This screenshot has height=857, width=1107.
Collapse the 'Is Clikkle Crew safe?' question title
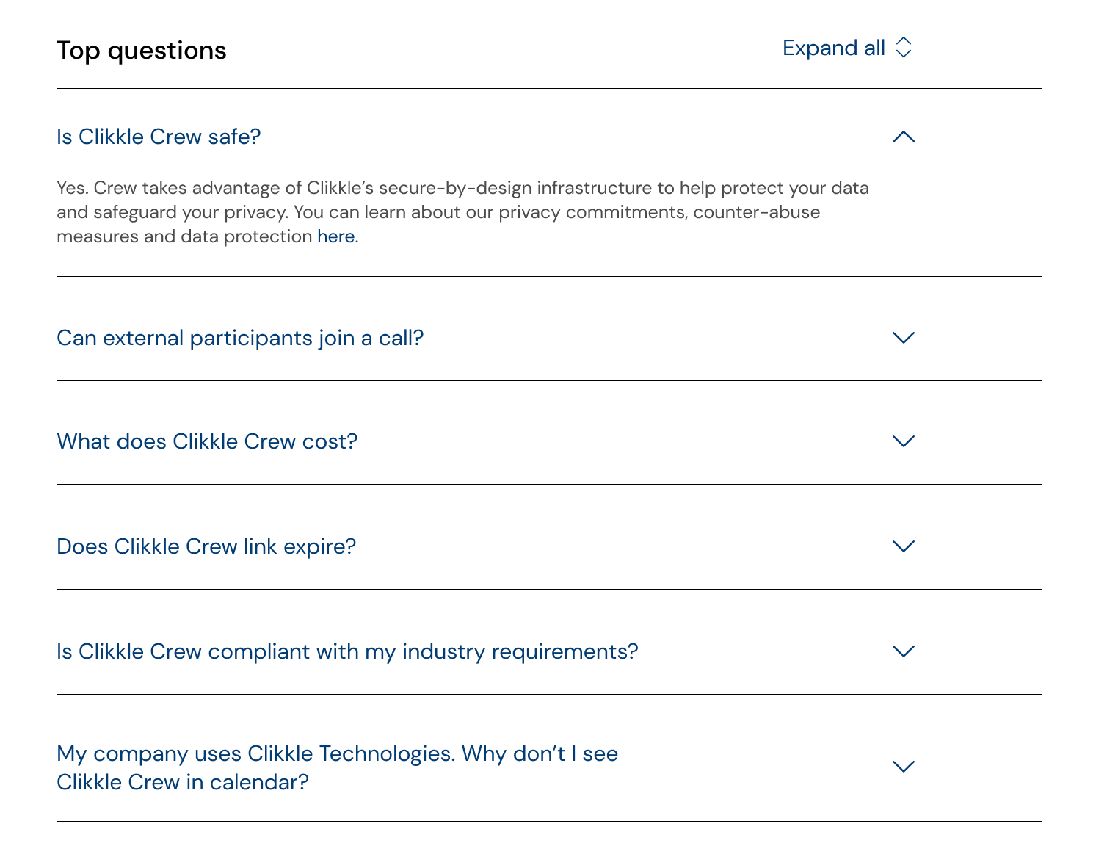[159, 137]
